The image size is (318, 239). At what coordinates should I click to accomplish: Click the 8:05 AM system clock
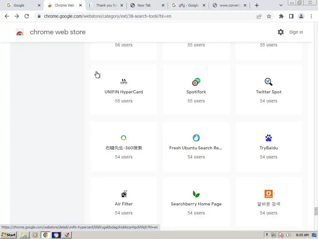click(302, 235)
